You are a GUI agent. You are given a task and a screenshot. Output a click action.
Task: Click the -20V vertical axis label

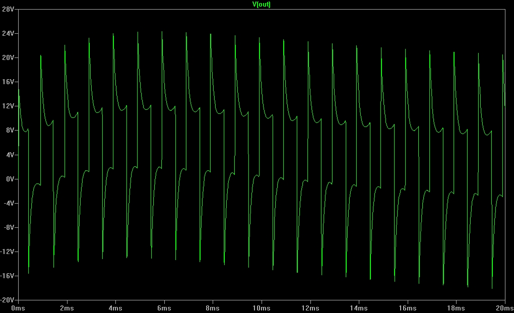point(7,300)
